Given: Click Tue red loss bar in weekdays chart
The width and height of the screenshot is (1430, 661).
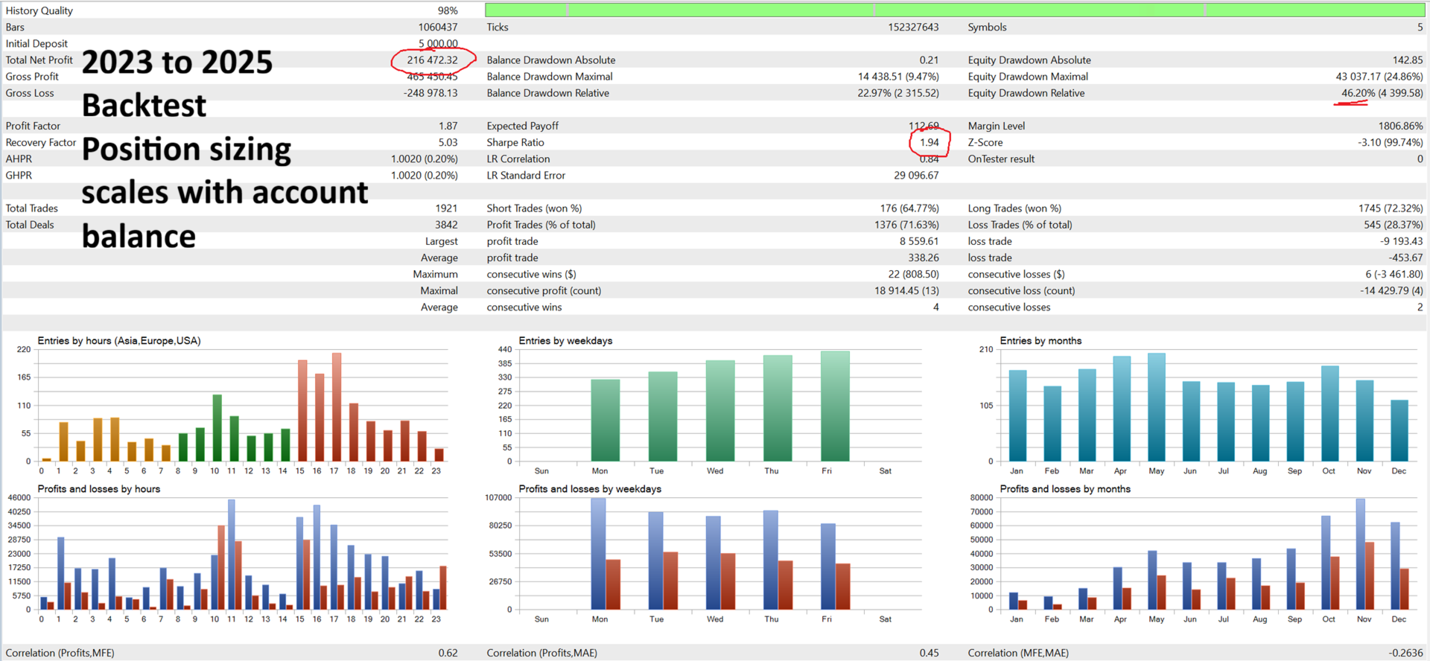Looking at the screenshot, I should click(670, 581).
